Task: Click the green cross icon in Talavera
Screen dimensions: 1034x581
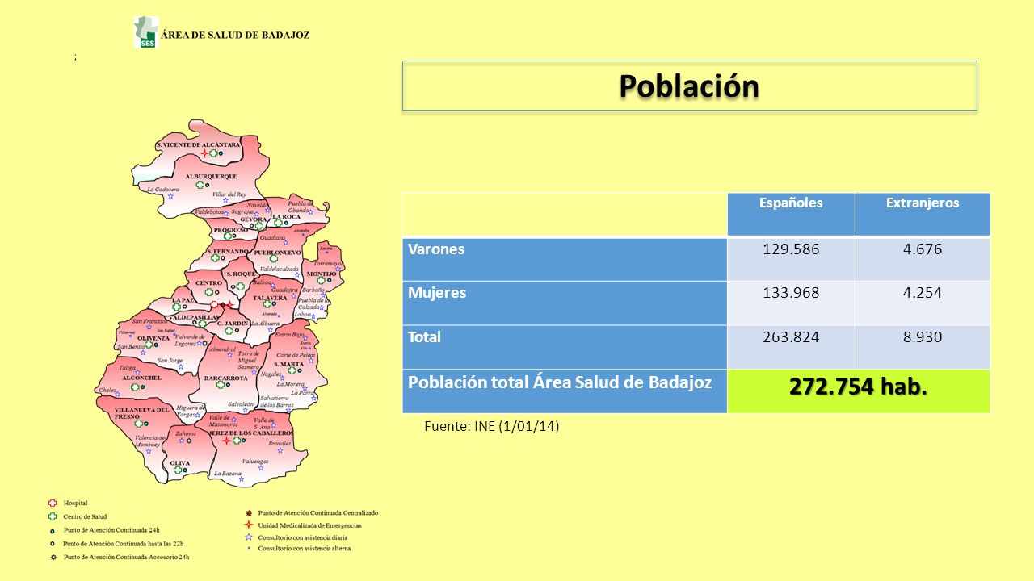Action: (x=267, y=304)
